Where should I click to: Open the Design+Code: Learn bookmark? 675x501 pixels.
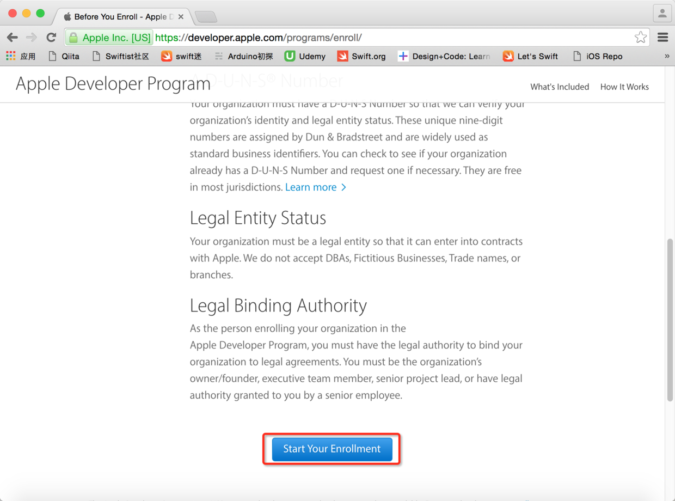[444, 56]
